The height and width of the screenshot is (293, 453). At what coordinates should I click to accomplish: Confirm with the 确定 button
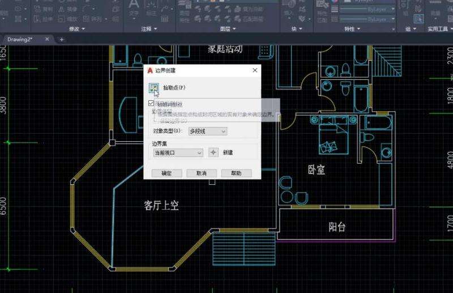point(166,173)
